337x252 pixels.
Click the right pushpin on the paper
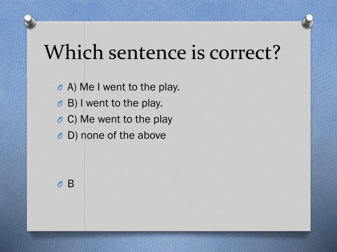pos(308,21)
